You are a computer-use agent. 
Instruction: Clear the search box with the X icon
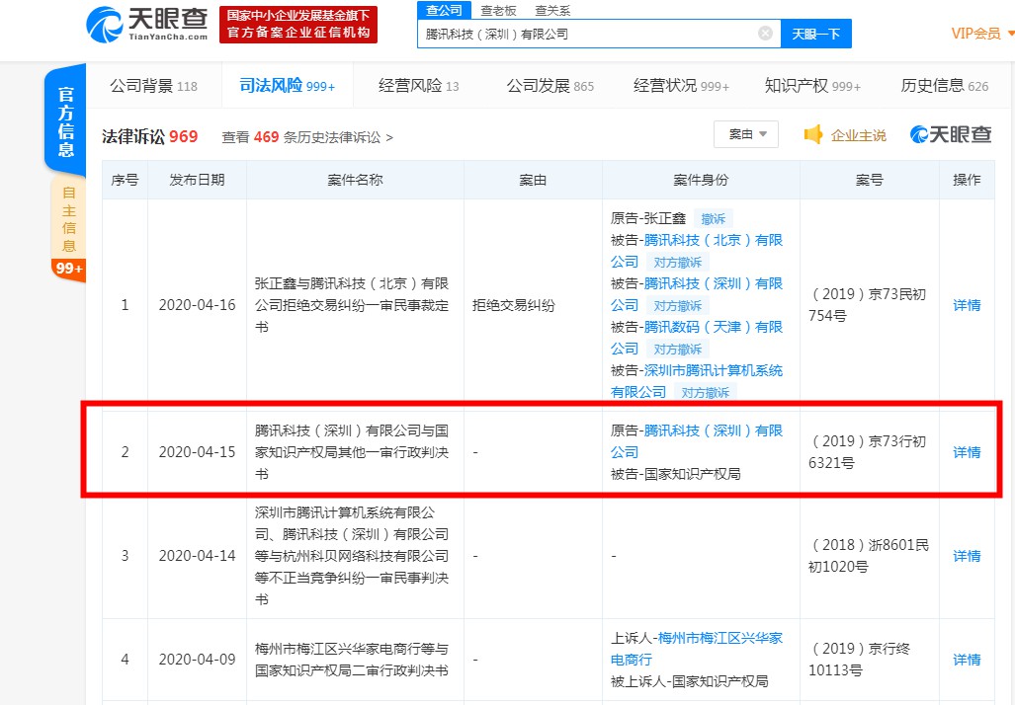765,33
